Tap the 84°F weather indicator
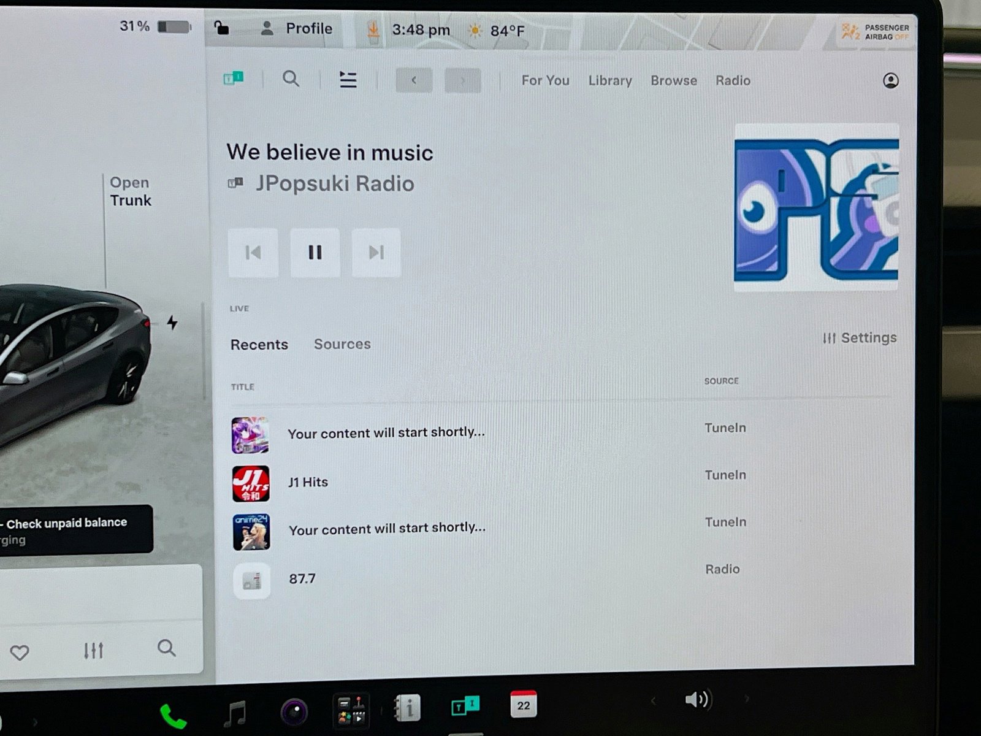 (497, 31)
